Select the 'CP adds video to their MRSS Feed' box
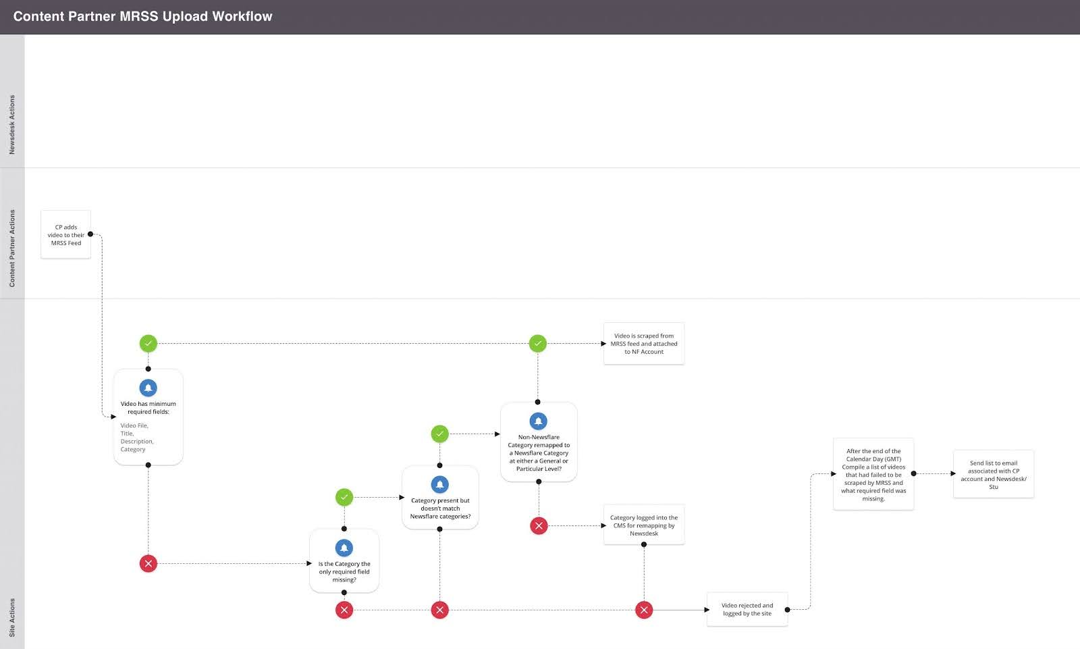The image size is (1080, 649). [x=66, y=235]
